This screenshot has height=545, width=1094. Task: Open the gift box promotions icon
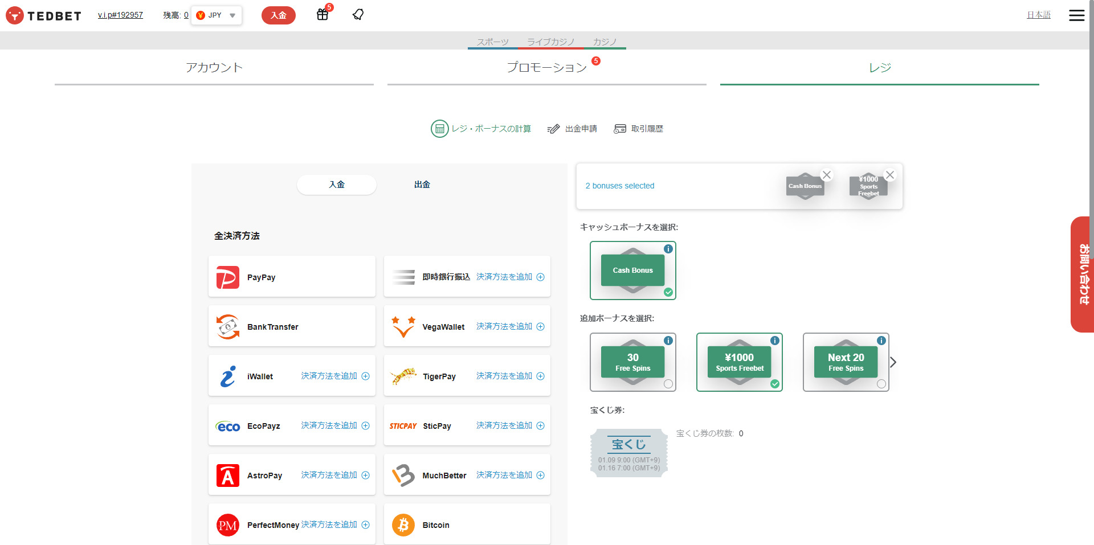pos(323,14)
